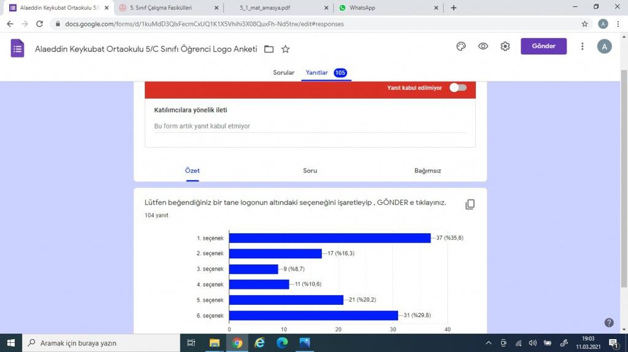This screenshot has width=628, height=352.
Task: Copy the chart using copy icon
Action: [x=470, y=204]
